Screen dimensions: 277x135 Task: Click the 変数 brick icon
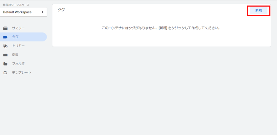pos(6,55)
